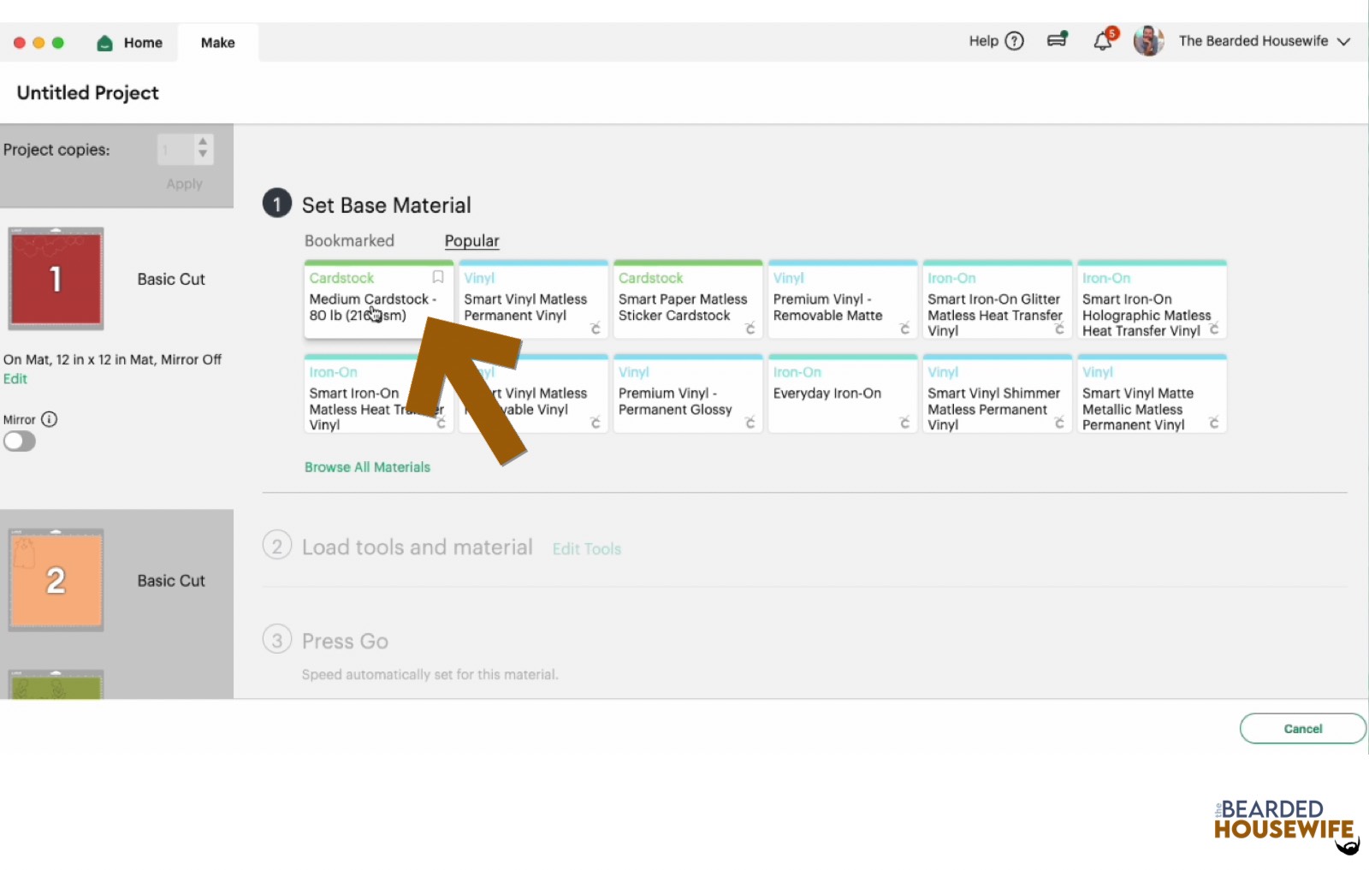View the connected Cricut machine icon
The image size is (1369, 870).
(1057, 39)
